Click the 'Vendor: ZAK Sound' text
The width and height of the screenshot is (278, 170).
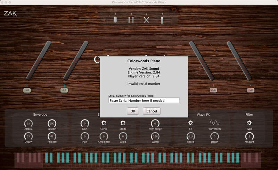(144, 69)
